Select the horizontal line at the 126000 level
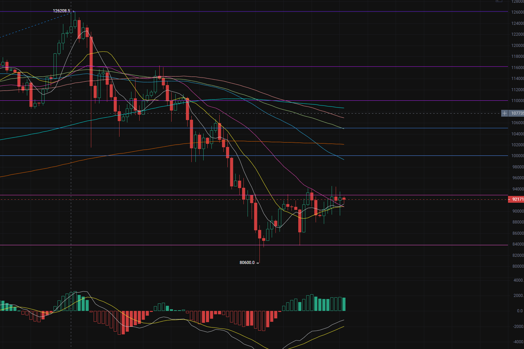Image resolution: width=524 pixels, height=349 pixels. (409, 12)
